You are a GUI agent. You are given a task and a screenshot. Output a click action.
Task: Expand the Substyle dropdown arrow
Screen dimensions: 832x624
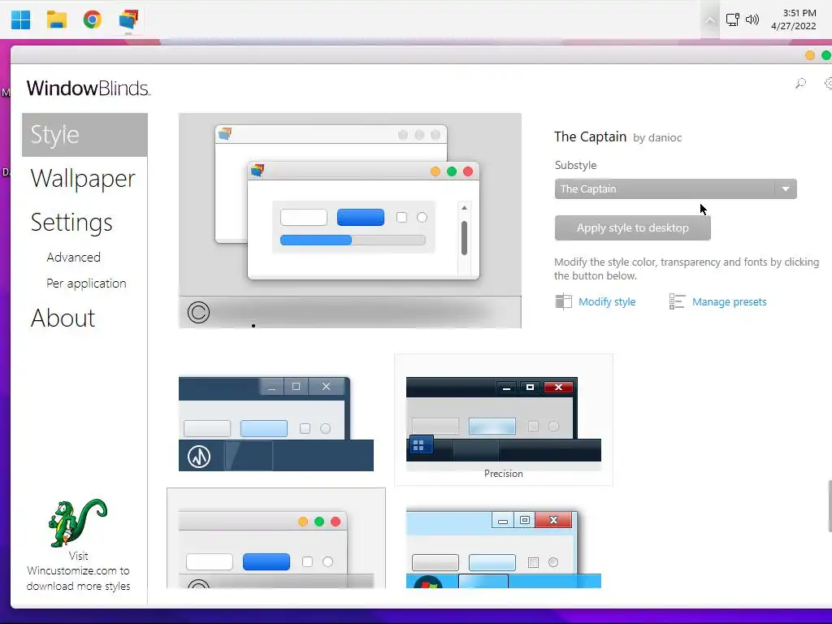[786, 188]
